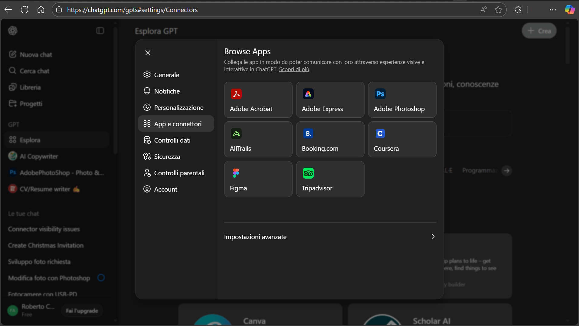Open the Controlli dati section
Screen dimensions: 579x326
[172, 140]
